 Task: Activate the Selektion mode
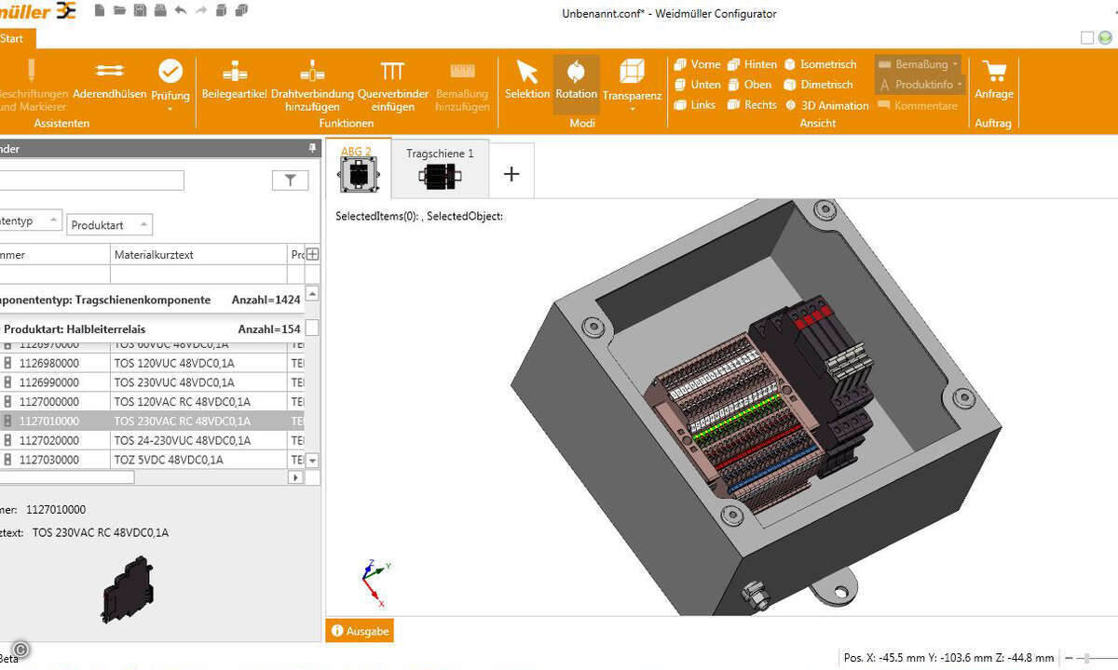527,81
